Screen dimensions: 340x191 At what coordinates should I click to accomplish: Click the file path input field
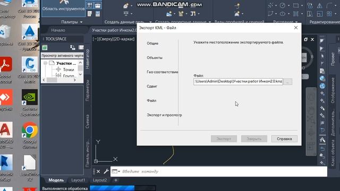pos(238,81)
